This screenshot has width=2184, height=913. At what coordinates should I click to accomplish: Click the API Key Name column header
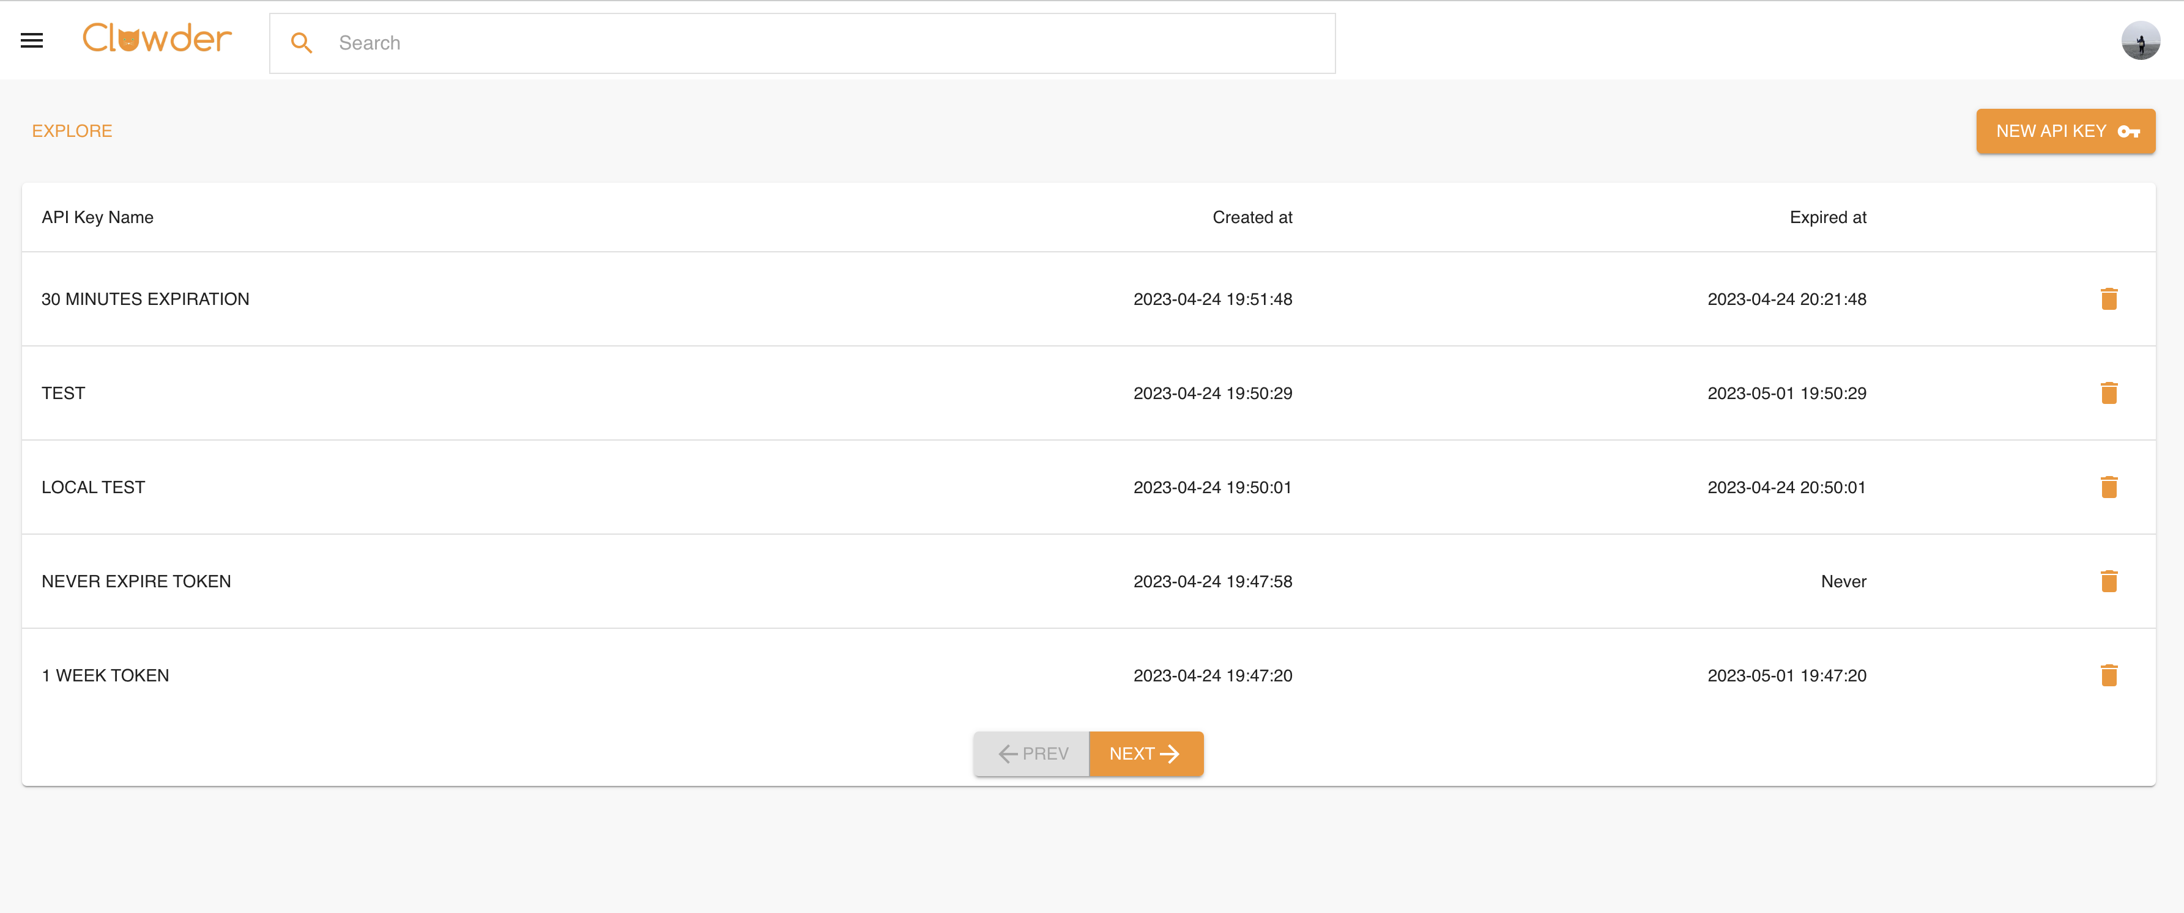(x=97, y=218)
